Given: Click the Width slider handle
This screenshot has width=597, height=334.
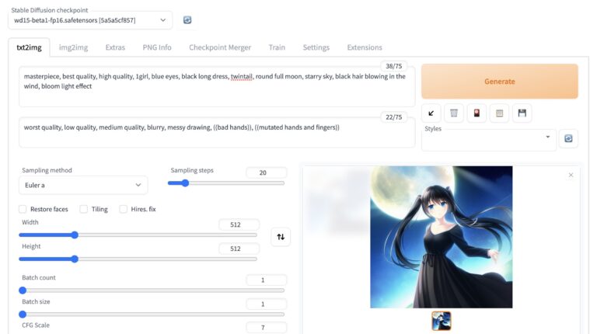Looking at the screenshot, I should [75, 235].
